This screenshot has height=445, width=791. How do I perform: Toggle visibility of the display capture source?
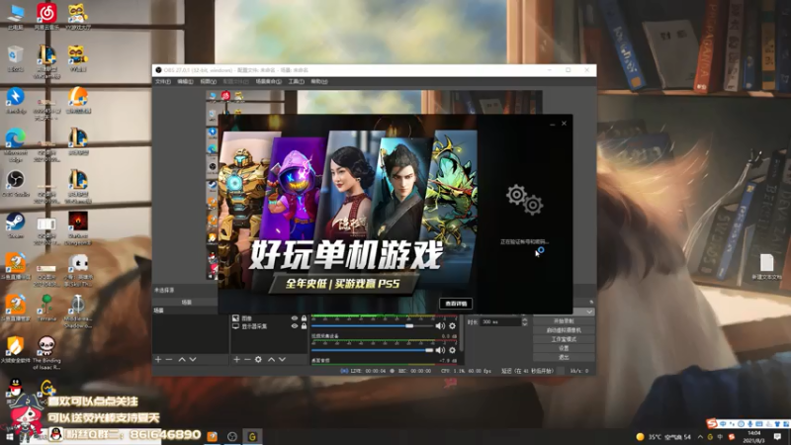pyautogui.click(x=294, y=326)
